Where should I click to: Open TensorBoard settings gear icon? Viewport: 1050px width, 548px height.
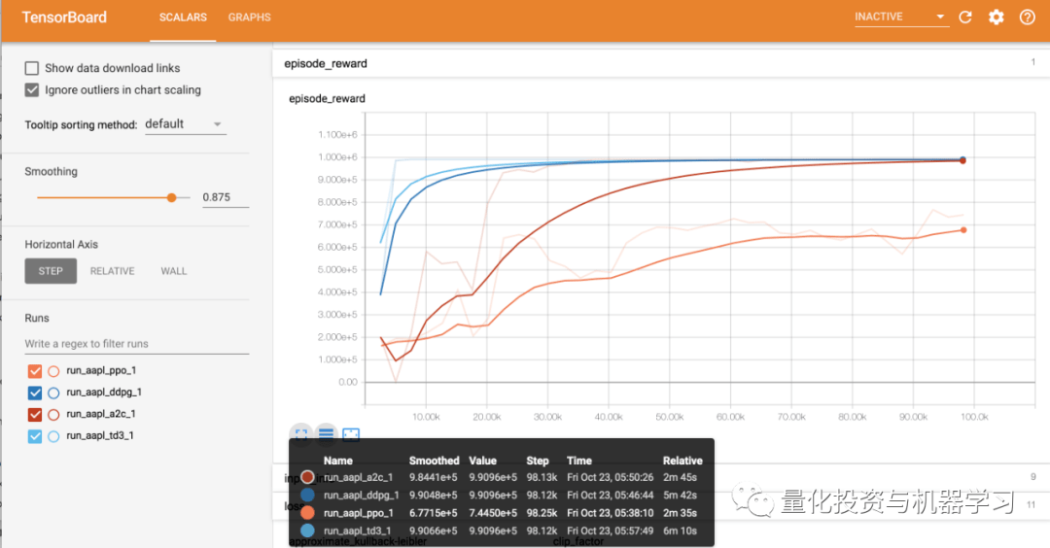tap(996, 17)
